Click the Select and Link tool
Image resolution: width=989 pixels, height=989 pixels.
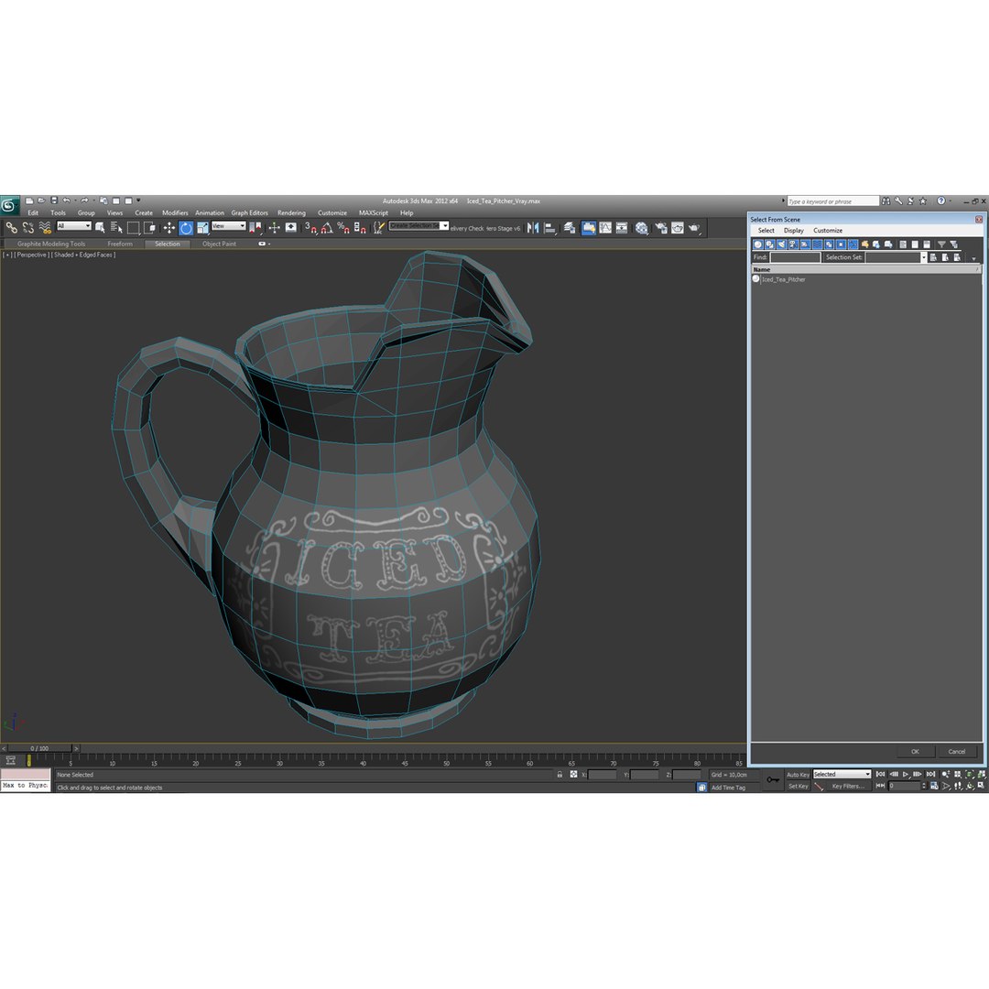(11, 228)
